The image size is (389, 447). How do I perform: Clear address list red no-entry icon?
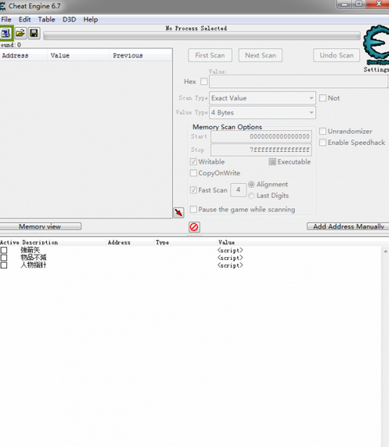[194, 227]
